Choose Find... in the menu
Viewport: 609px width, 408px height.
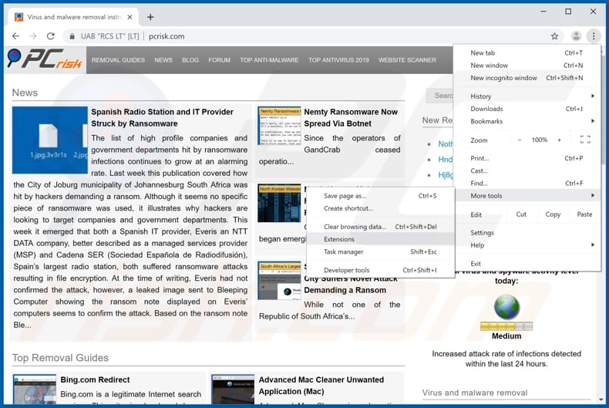point(527,183)
